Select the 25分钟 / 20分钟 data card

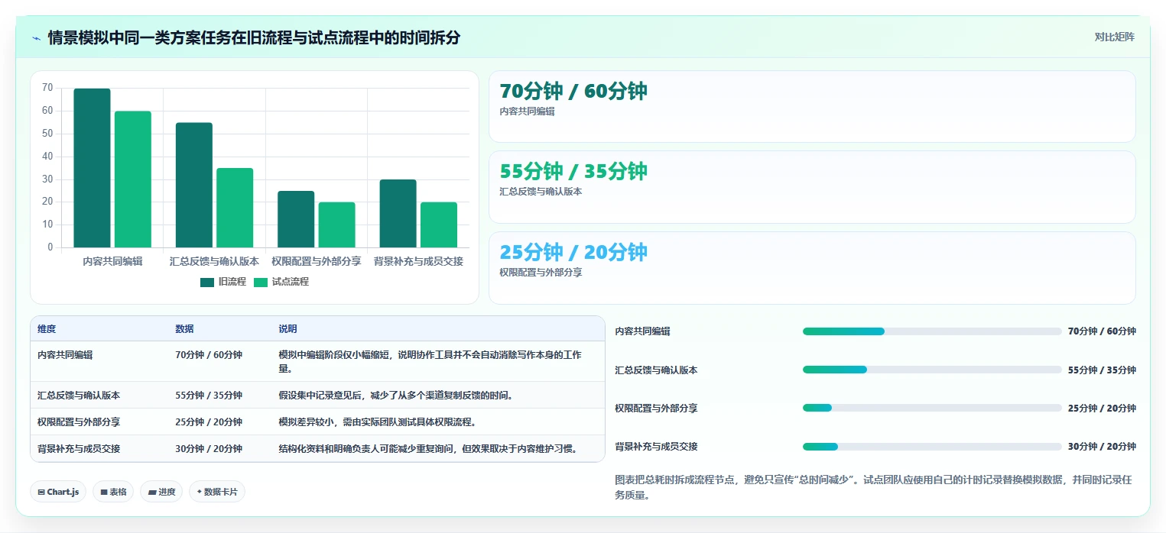point(812,268)
